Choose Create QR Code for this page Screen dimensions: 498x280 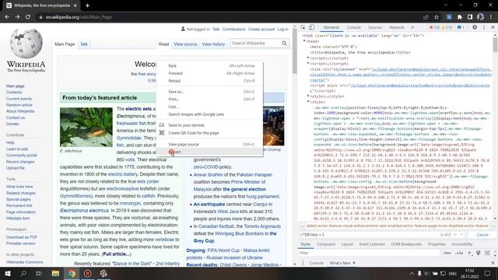[209, 133]
